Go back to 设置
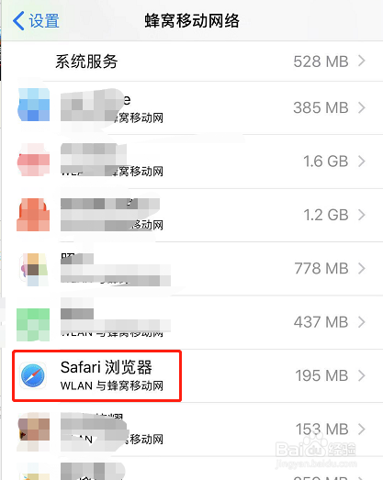This screenshot has width=383, height=480. (x=36, y=21)
